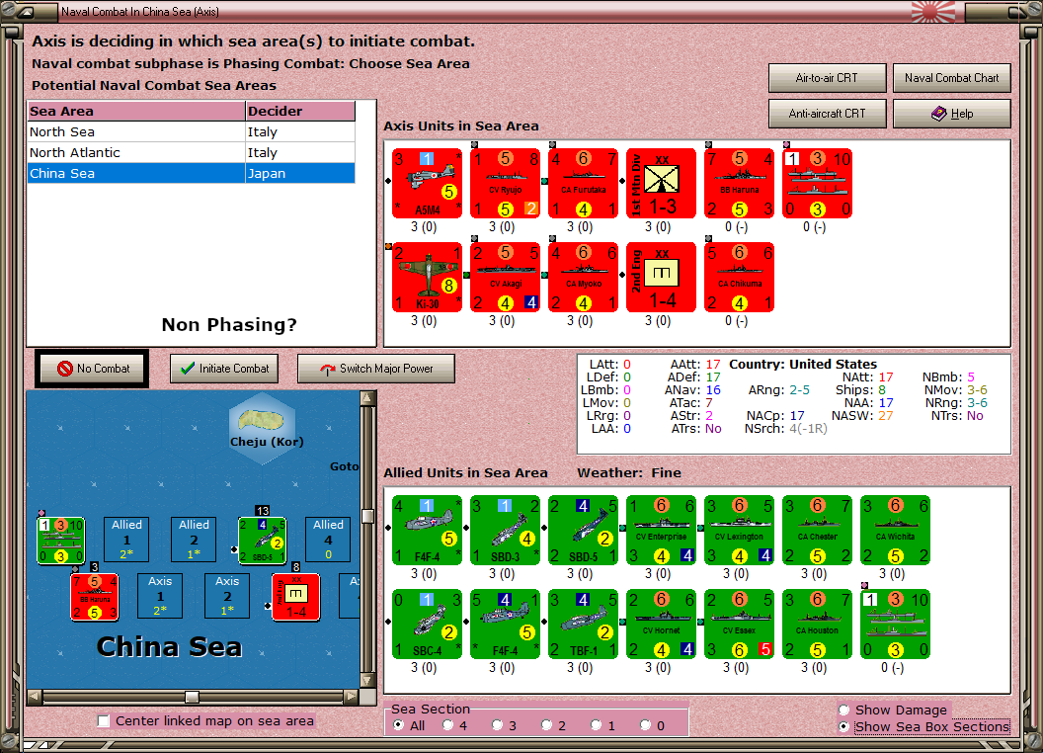The height and width of the screenshot is (753, 1043).
Task: Click the map's horizontal scrollbar thumb
Action: (193, 697)
